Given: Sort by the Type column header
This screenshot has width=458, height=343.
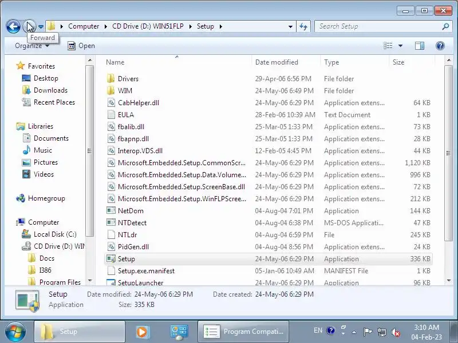Looking at the screenshot, I should [x=331, y=62].
